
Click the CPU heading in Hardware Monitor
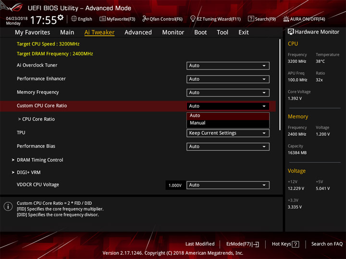[x=293, y=44]
